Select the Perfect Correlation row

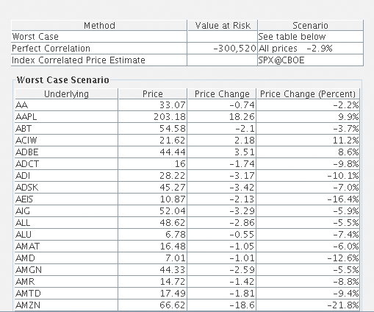tap(187, 49)
